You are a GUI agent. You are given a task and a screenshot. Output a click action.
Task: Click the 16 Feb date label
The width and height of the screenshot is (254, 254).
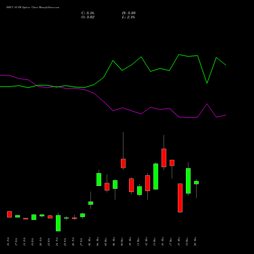(x=8, y=241)
